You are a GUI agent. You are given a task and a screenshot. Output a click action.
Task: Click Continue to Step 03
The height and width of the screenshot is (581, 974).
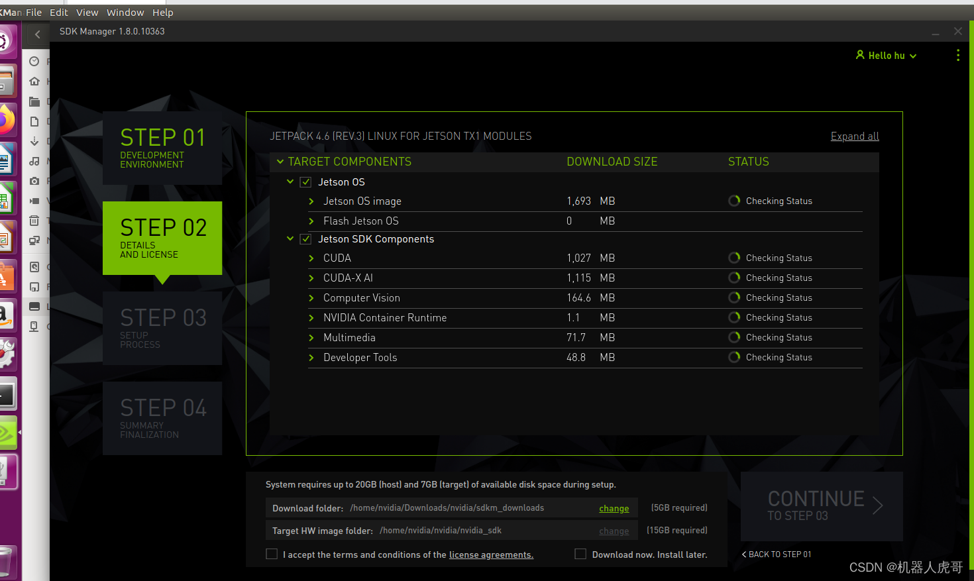pyautogui.click(x=822, y=506)
